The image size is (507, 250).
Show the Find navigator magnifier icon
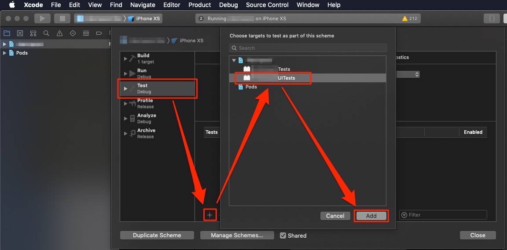[x=46, y=33]
